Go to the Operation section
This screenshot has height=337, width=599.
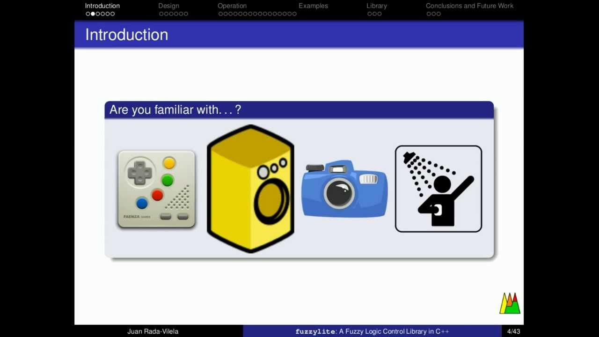232,6
